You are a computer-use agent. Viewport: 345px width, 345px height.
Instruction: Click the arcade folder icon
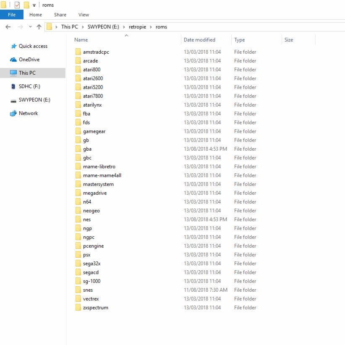[x=78, y=61]
